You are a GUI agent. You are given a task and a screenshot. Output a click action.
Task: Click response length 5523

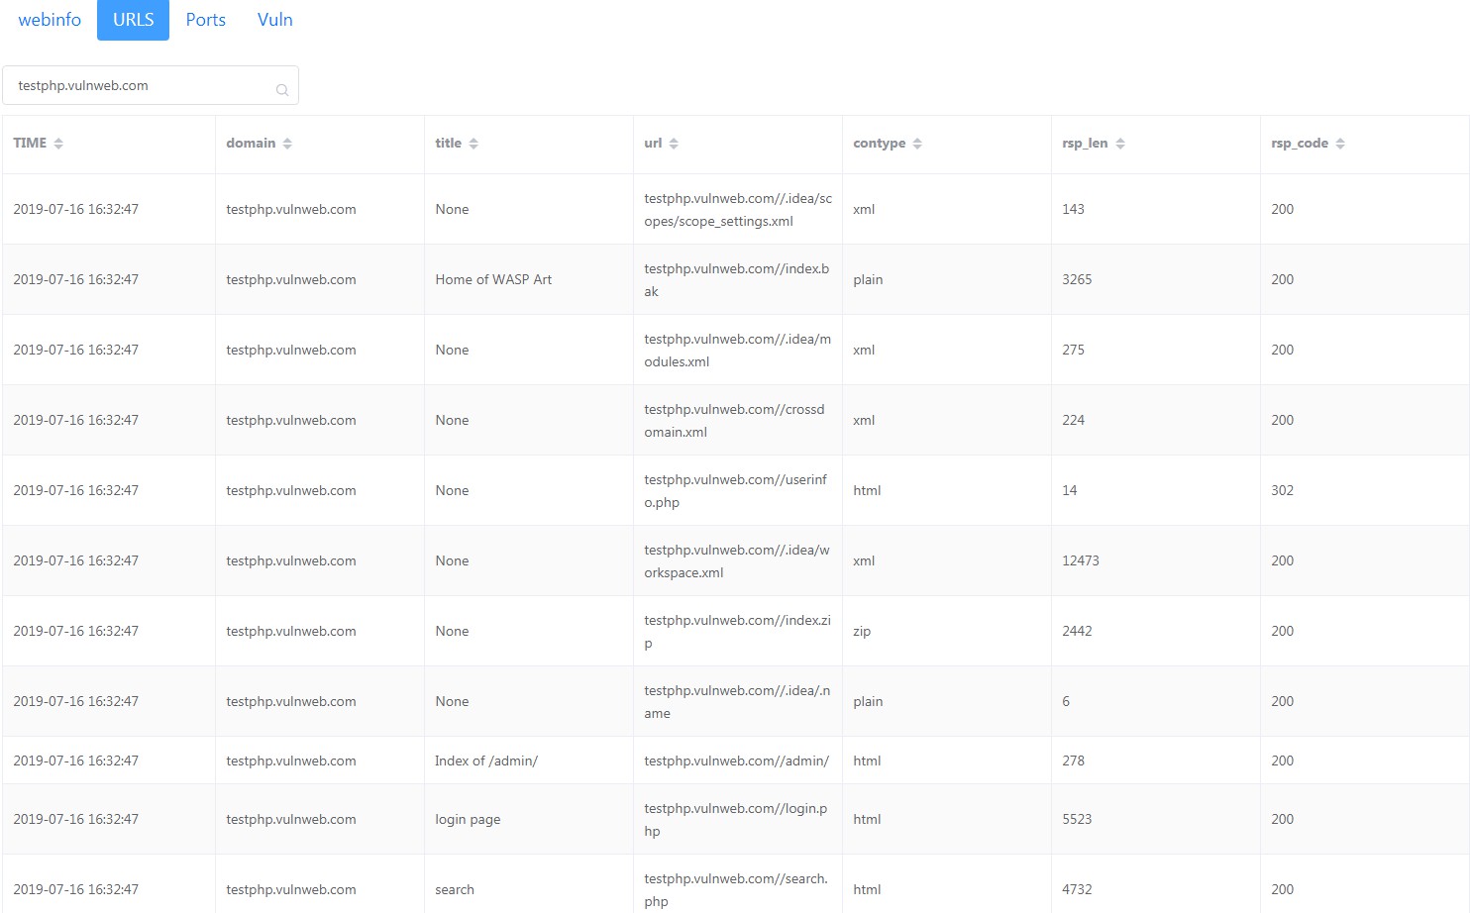1077,819
